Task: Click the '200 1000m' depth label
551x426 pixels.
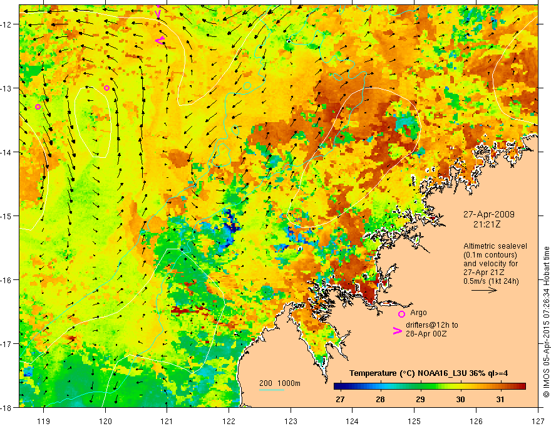Action: [x=280, y=383]
